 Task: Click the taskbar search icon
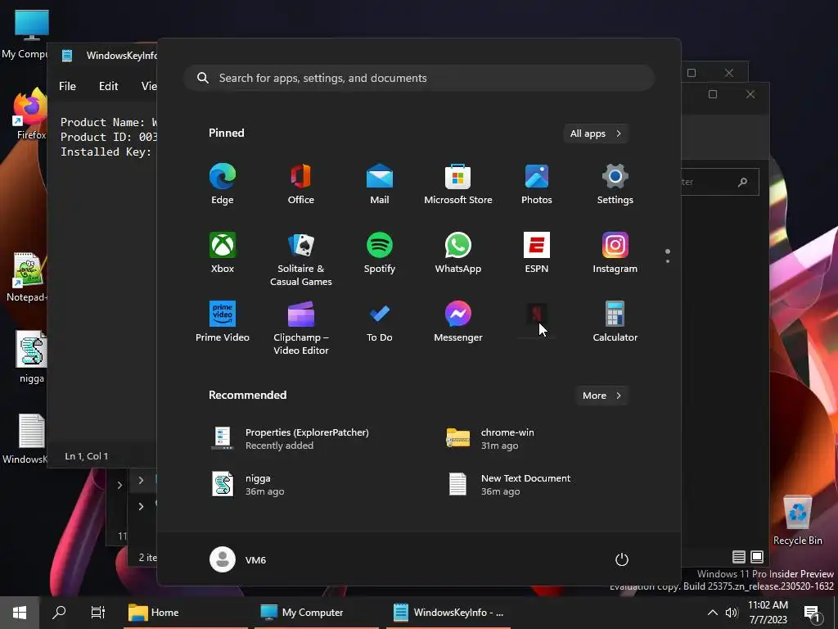59,613
